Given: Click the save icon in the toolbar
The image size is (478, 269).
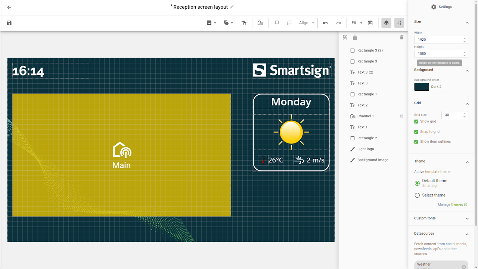Looking at the screenshot, I should (x=9, y=23).
